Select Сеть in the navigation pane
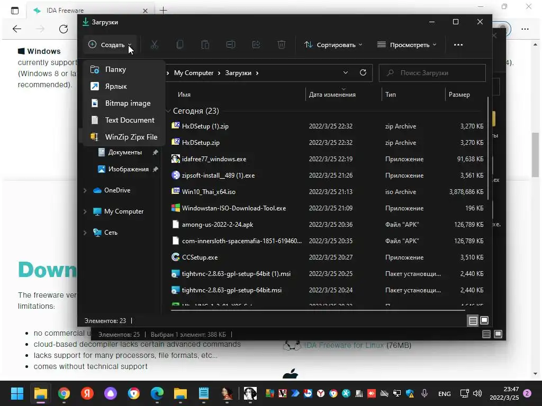542x406 pixels. [x=105, y=233]
